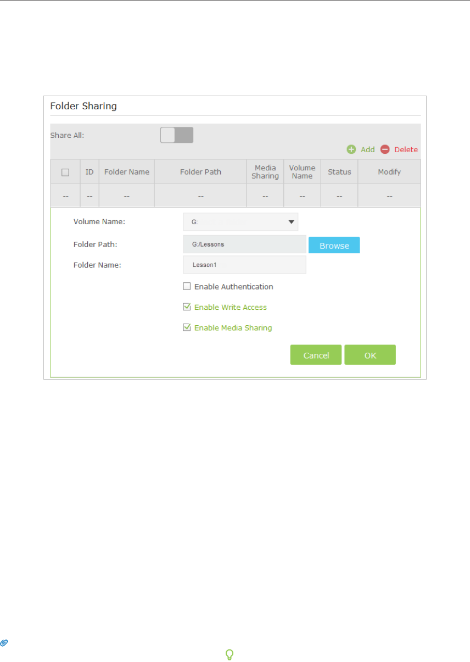Click the ID column header
The height and width of the screenshot is (662, 470).
tap(89, 172)
